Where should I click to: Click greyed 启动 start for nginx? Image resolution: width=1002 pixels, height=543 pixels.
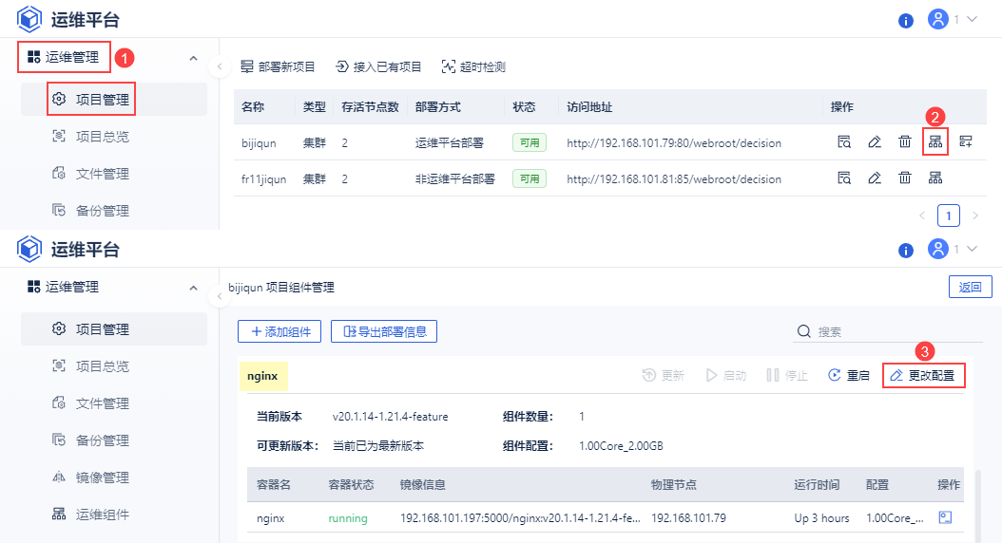click(726, 375)
